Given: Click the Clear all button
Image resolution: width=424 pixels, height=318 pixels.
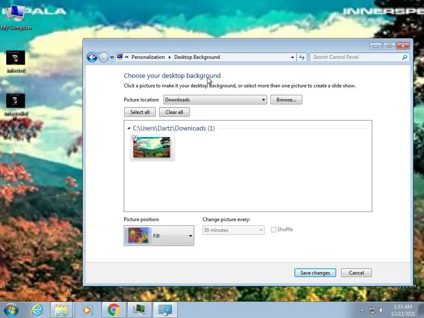Looking at the screenshot, I should coord(174,112).
